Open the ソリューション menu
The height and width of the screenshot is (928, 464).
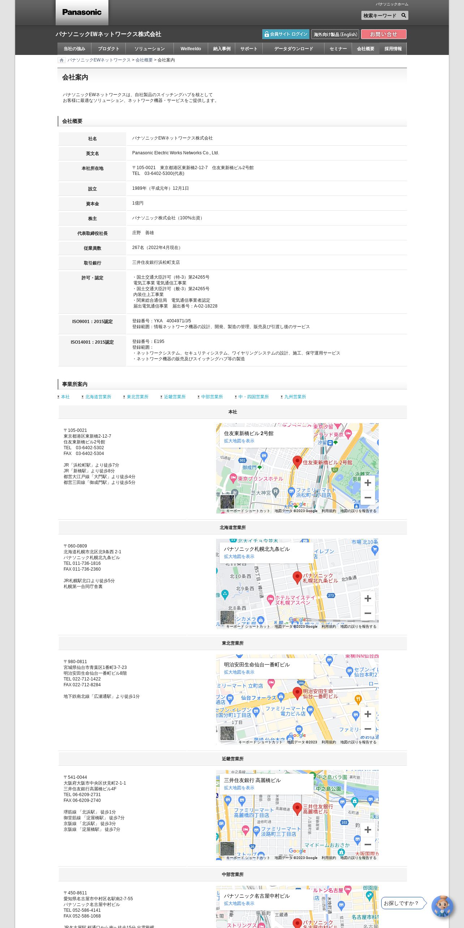point(150,49)
